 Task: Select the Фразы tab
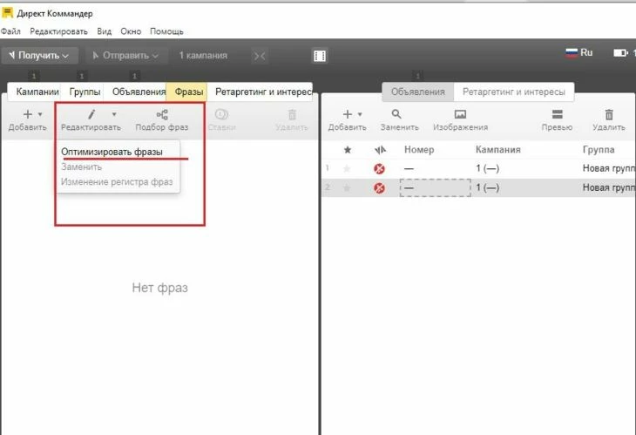pyautogui.click(x=188, y=92)
